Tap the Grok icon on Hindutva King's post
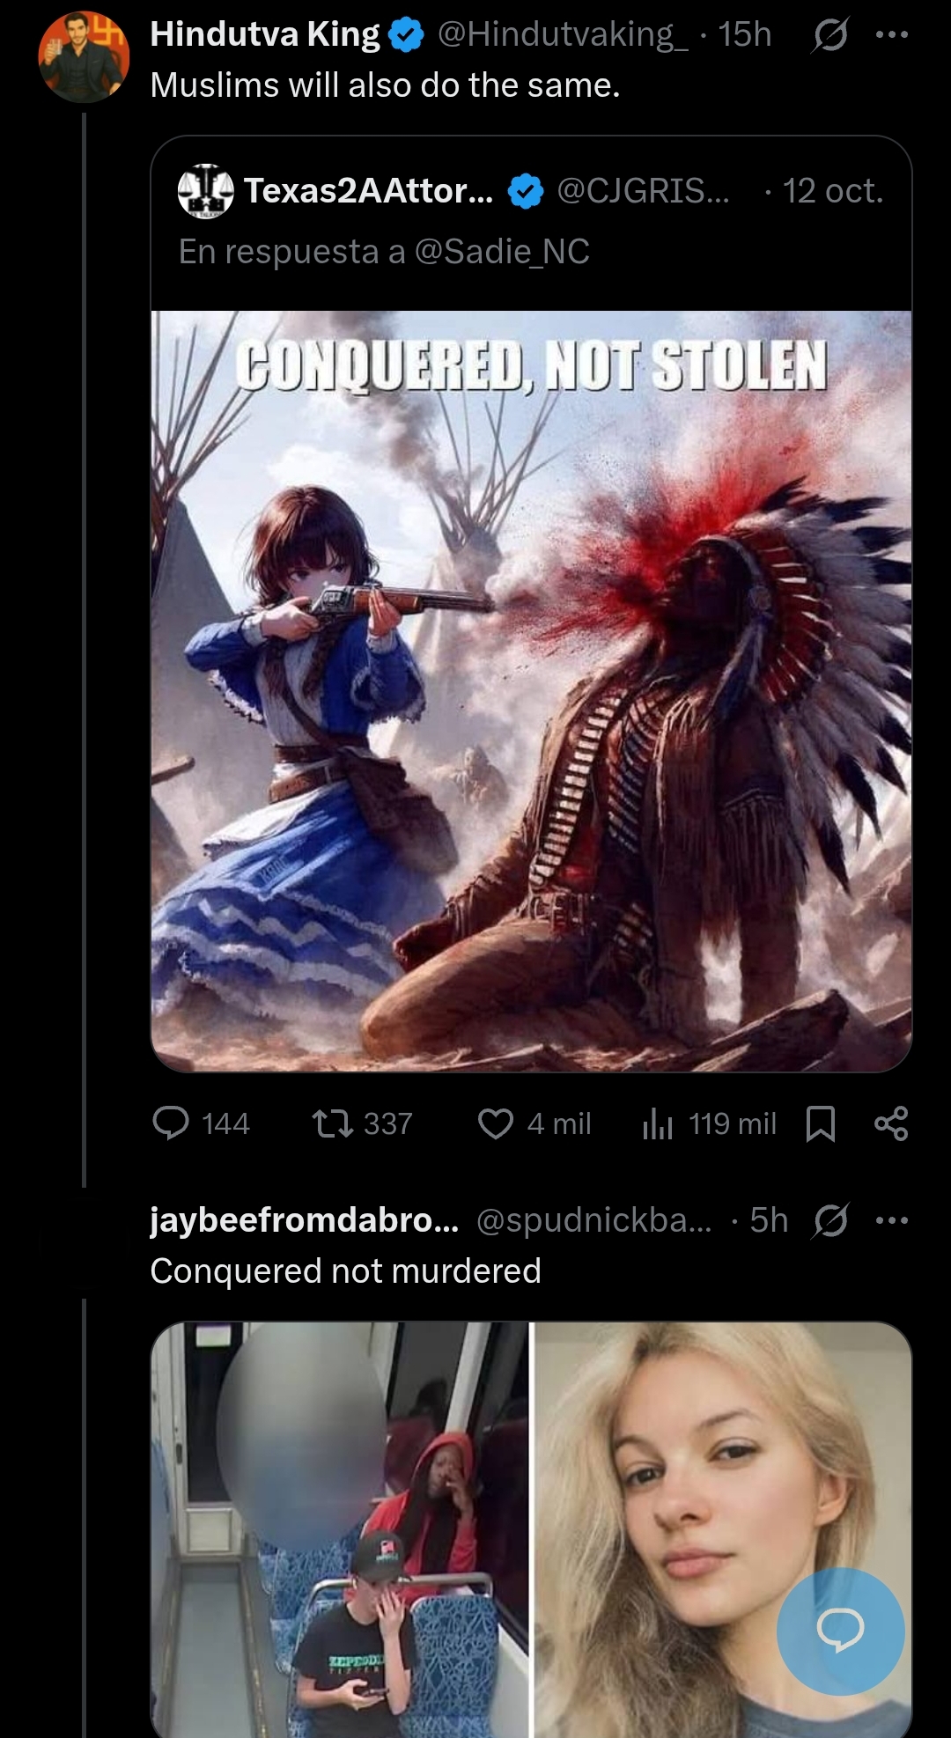The image size is (951, 1738). click(829, 35)
